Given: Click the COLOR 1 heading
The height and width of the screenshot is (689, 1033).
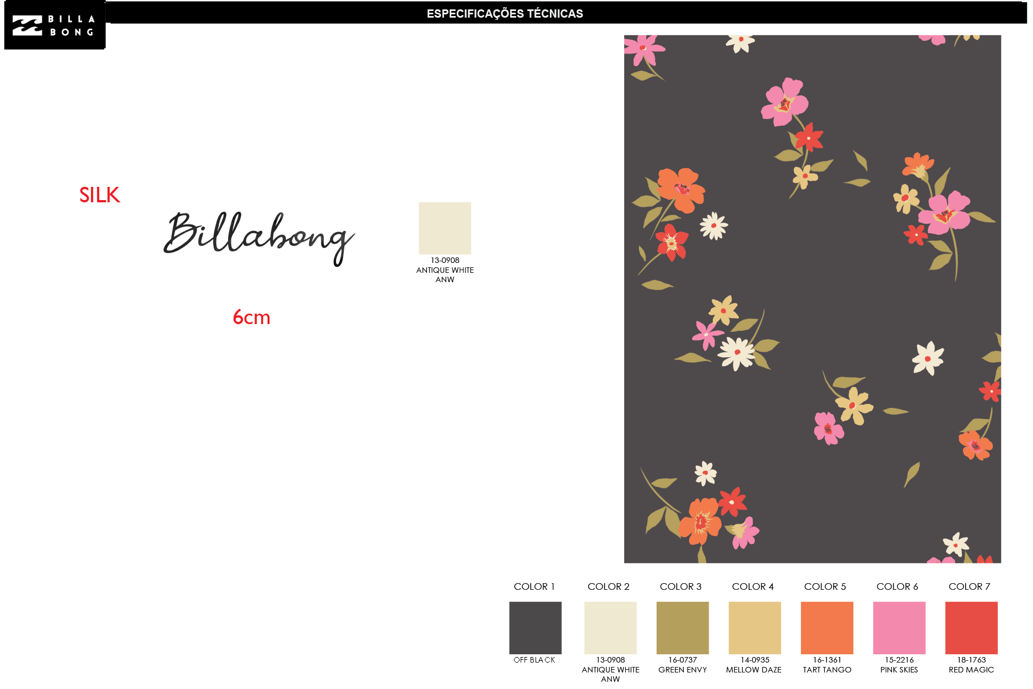Looking at the screenshot, I should (x=534, y=586).
